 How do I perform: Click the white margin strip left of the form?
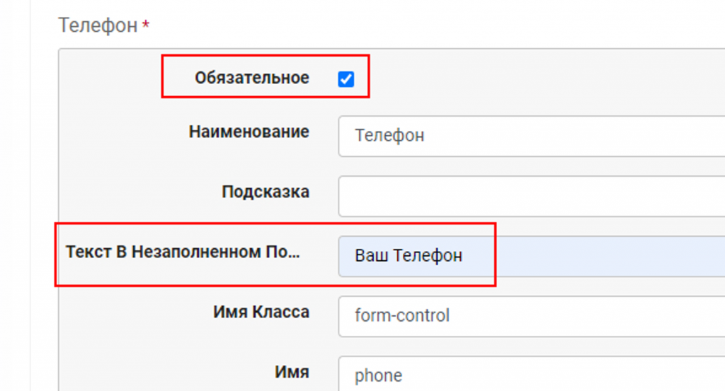[15, 195]
